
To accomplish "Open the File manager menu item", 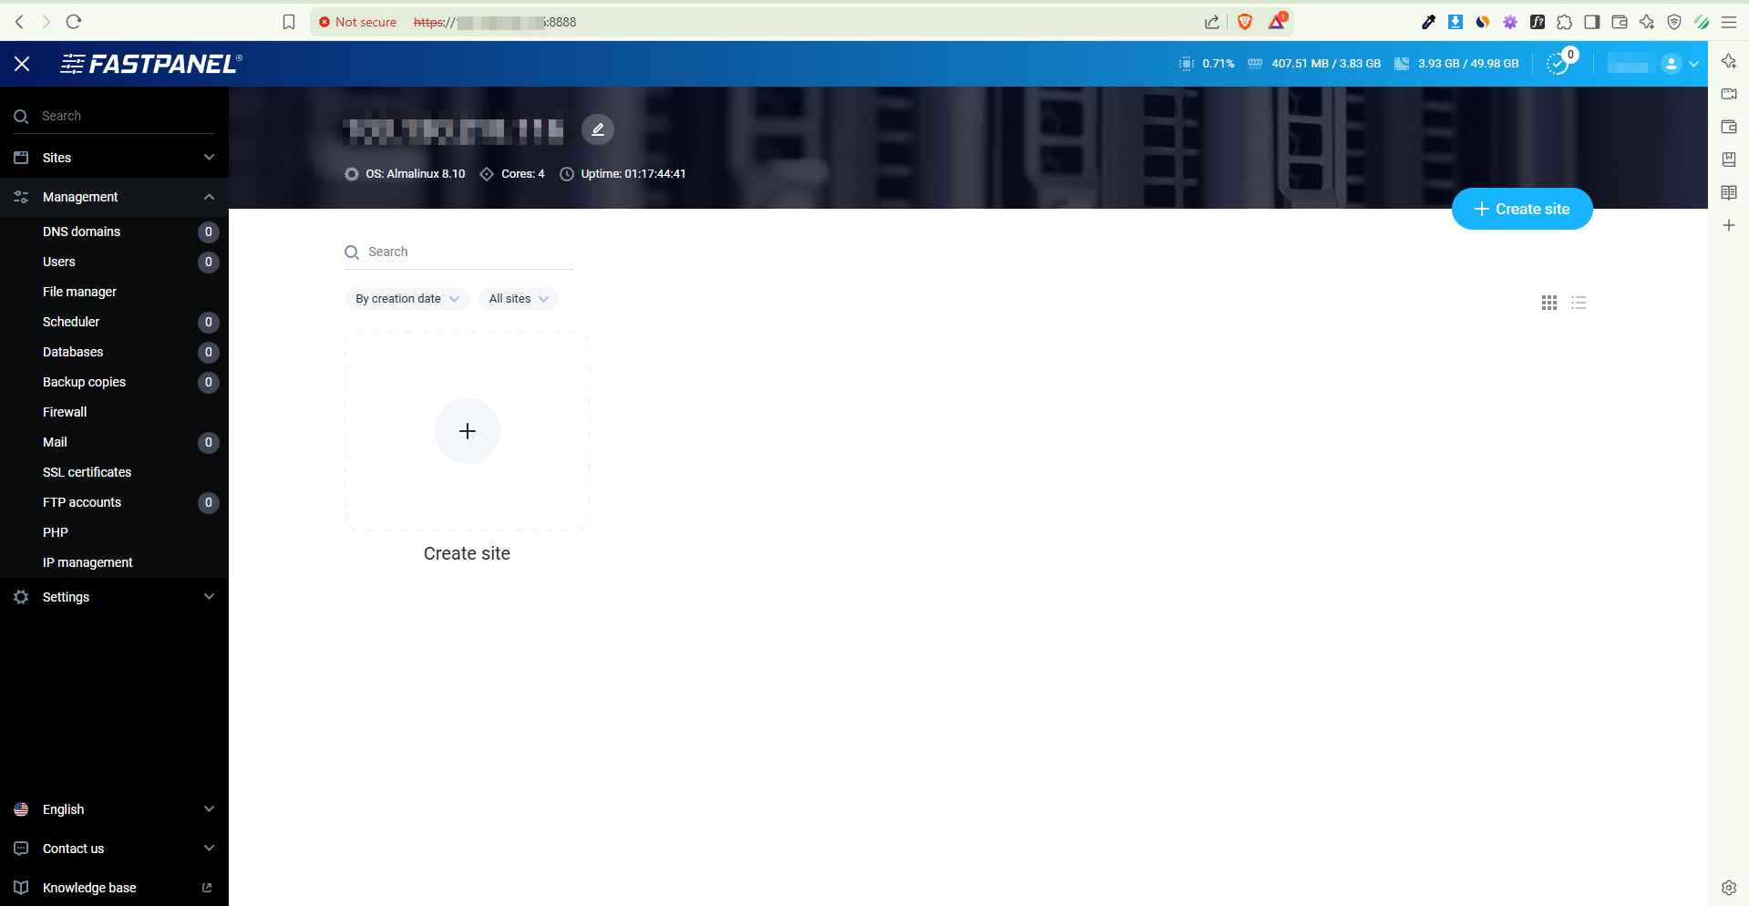I will pyautogui.click(x=79, y=292).
